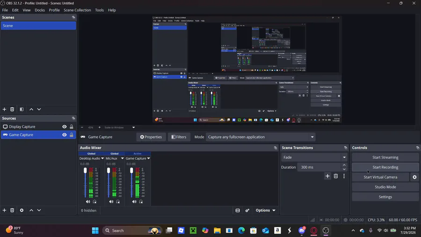421x237 pixels.
Task: Enable Studio Mode
Action: pos(385,187)
